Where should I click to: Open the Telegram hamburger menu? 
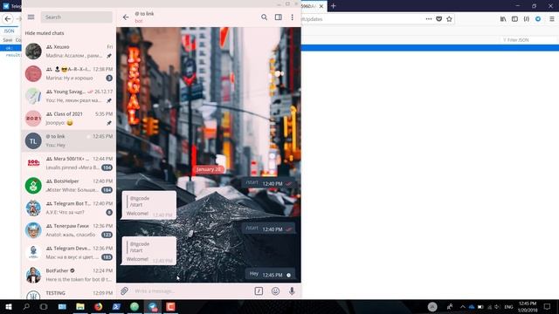click(31, 17)
